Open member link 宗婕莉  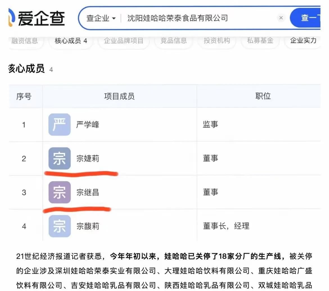(x=87, y=158)
